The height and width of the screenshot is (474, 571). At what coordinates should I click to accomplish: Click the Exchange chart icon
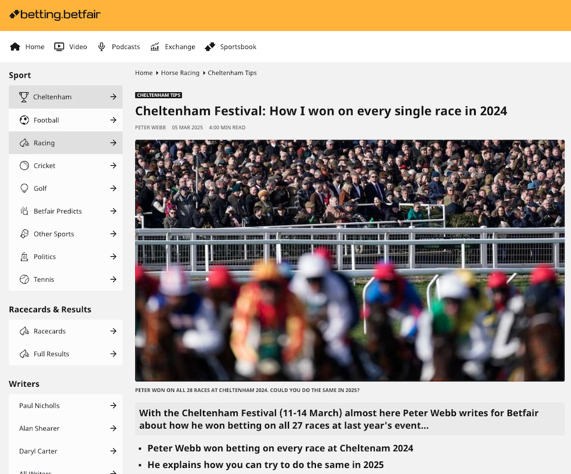[155, 47]
